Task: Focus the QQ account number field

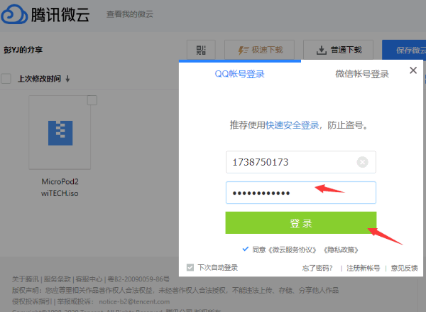Action: tap(301, 162)
